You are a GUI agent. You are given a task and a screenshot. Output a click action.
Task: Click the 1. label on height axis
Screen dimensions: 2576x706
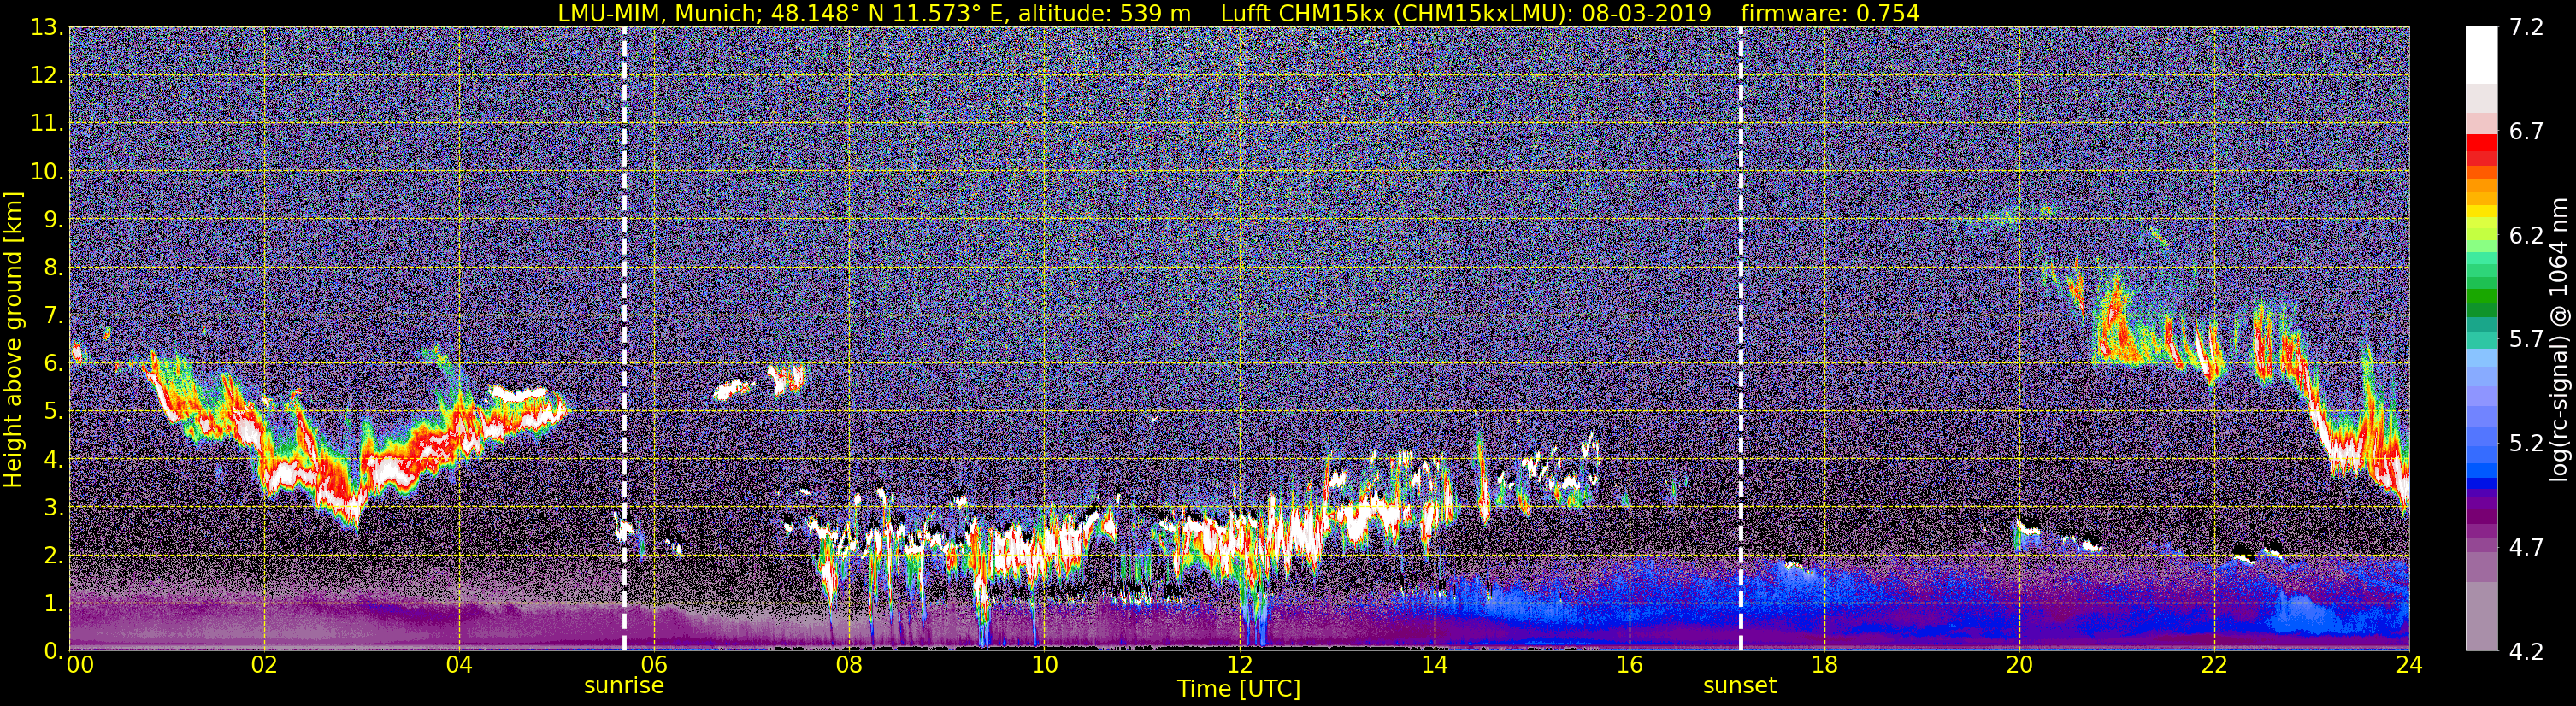pyautogui.click(x=53, y=604)
